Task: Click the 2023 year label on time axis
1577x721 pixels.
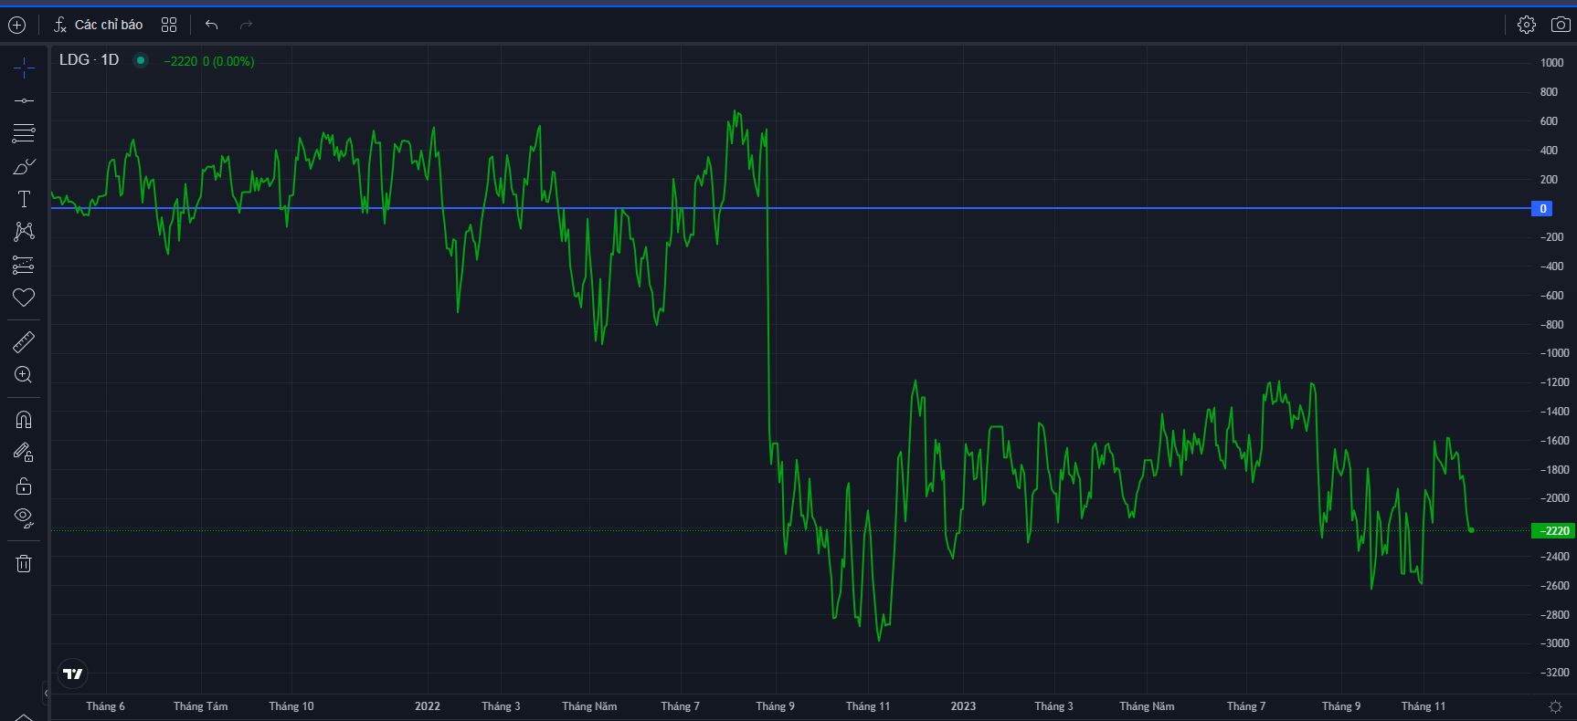Action: pyautogui.click(x=963, y=706)
